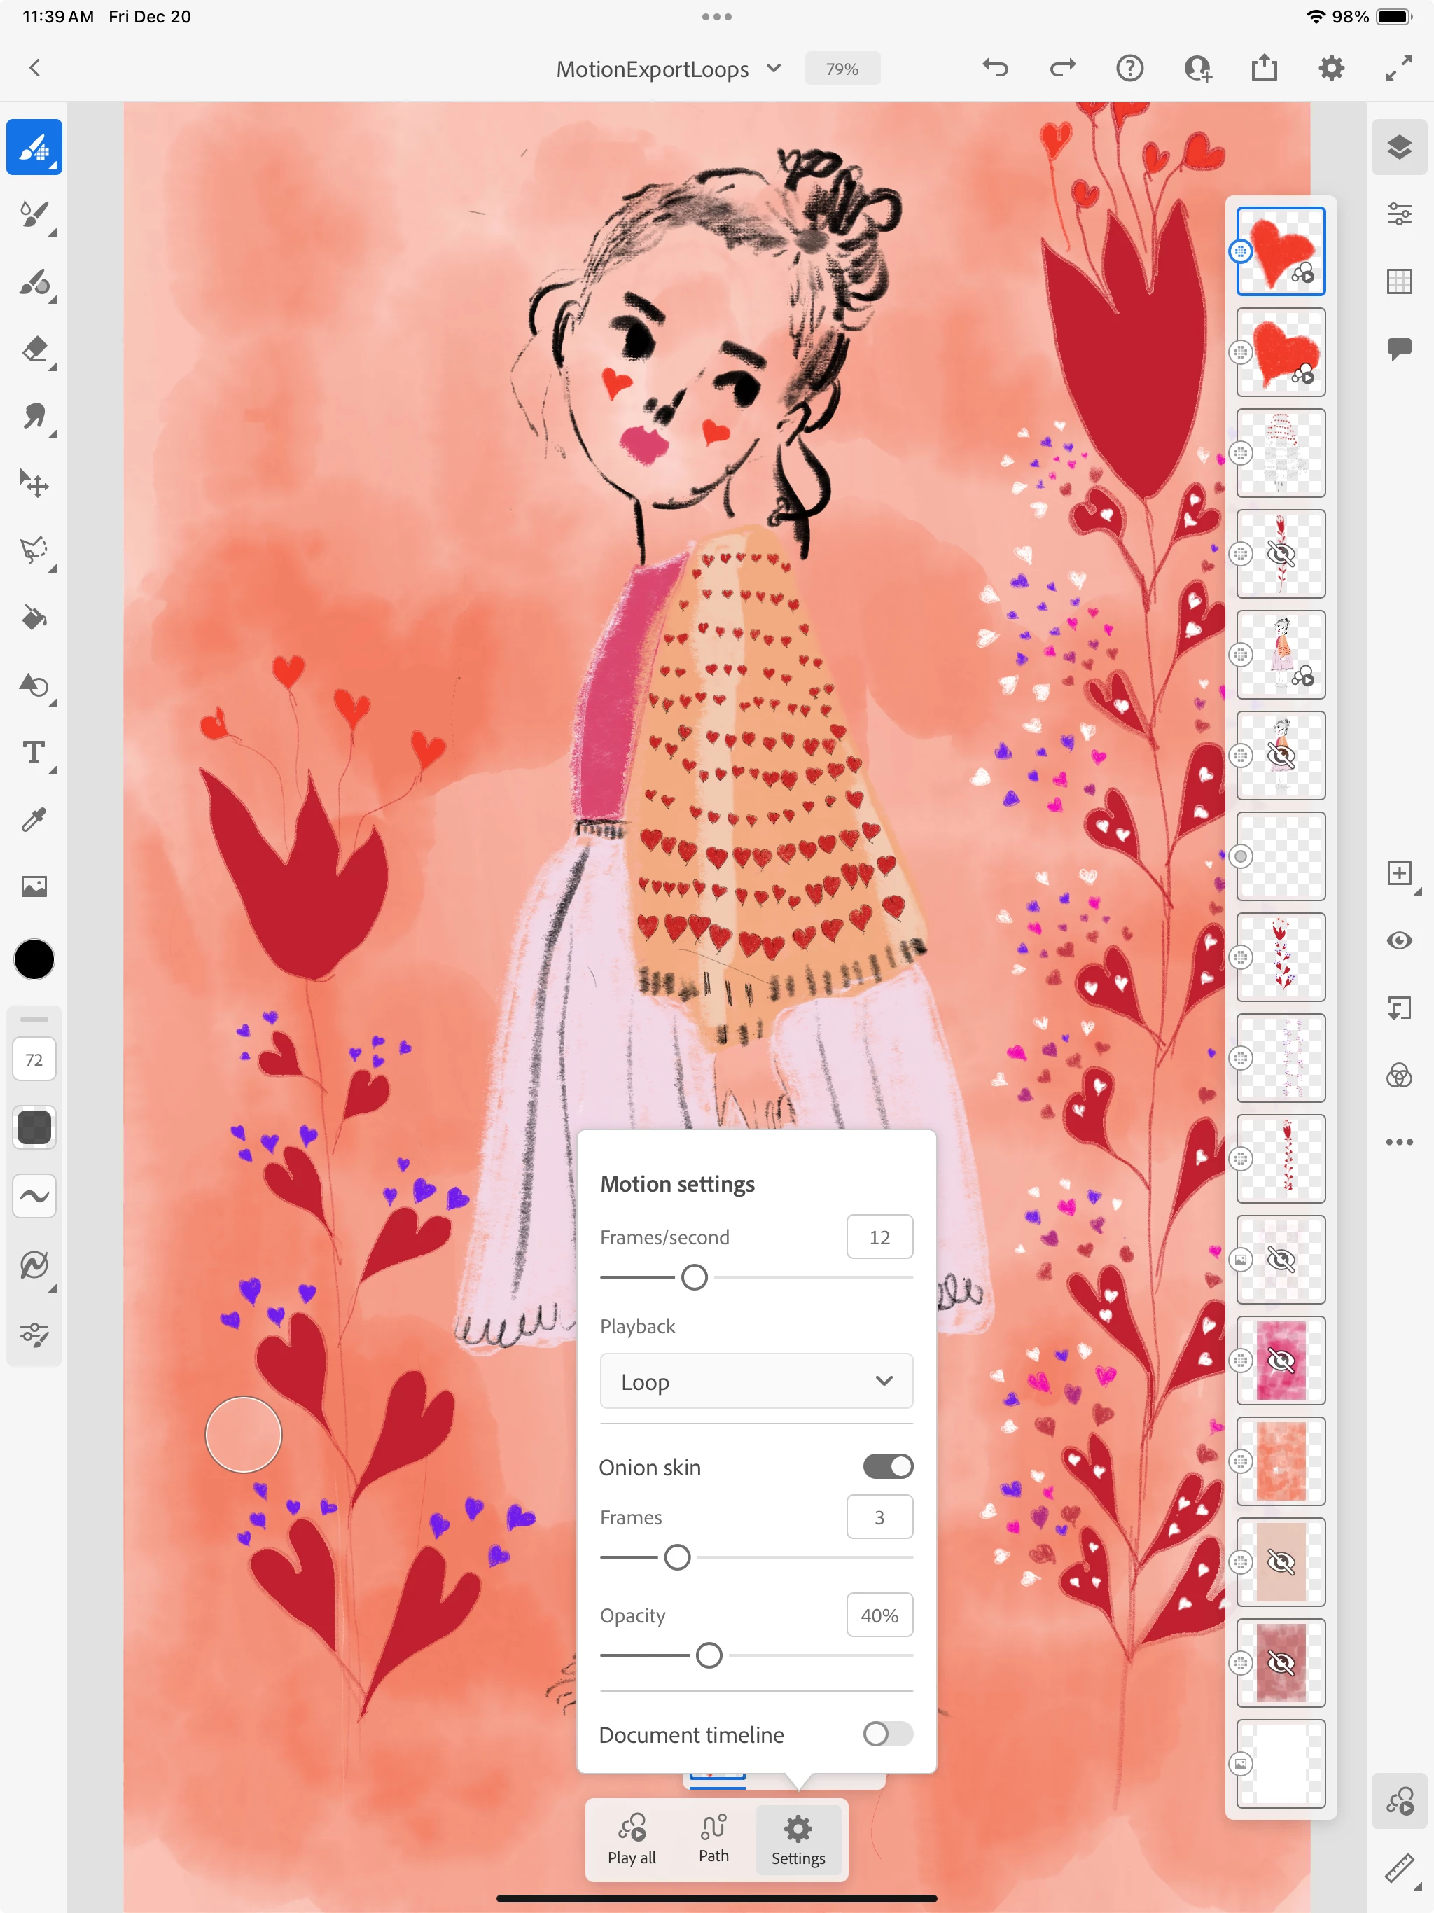Open the black foreground color swatch
Image resolution: width=1434 pixels, height=1913 pixels.
tap(34, 959)
